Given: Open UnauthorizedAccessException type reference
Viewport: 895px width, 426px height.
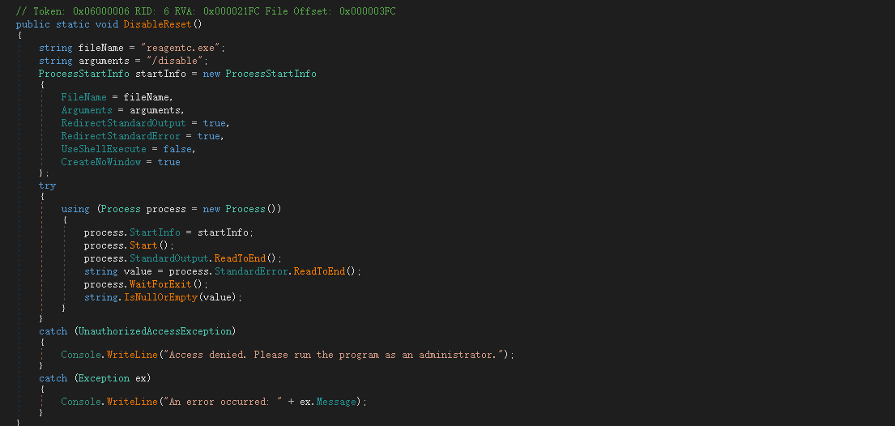Looking at the screenshot, I should 155,331.
